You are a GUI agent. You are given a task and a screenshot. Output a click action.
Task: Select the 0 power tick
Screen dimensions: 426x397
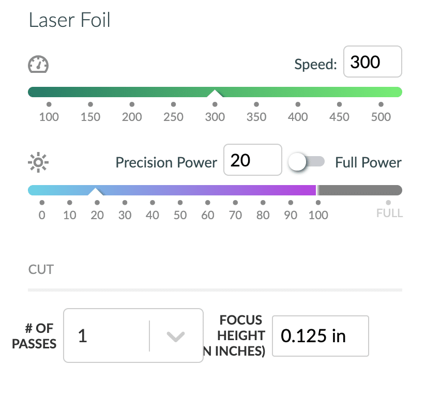[x=42, y=203]
